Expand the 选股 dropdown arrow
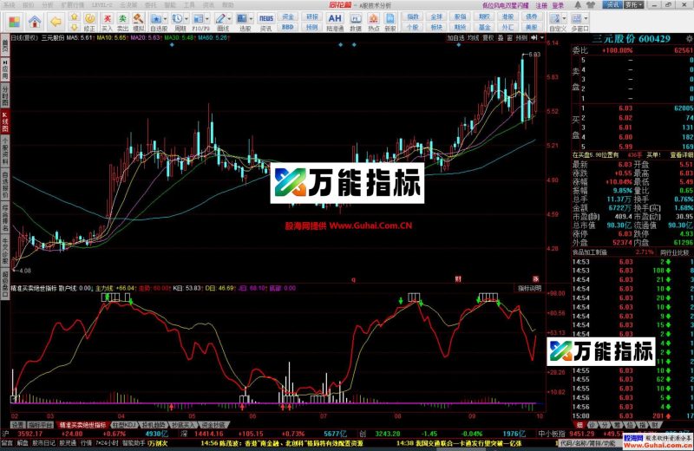 tap(251, 19)
